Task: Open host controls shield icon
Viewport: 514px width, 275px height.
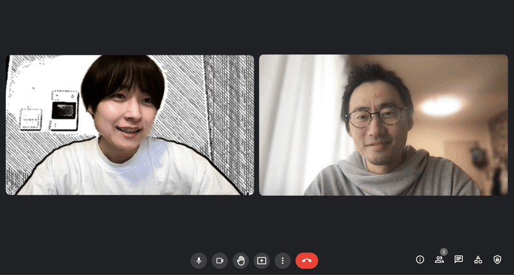Action: 497,260
